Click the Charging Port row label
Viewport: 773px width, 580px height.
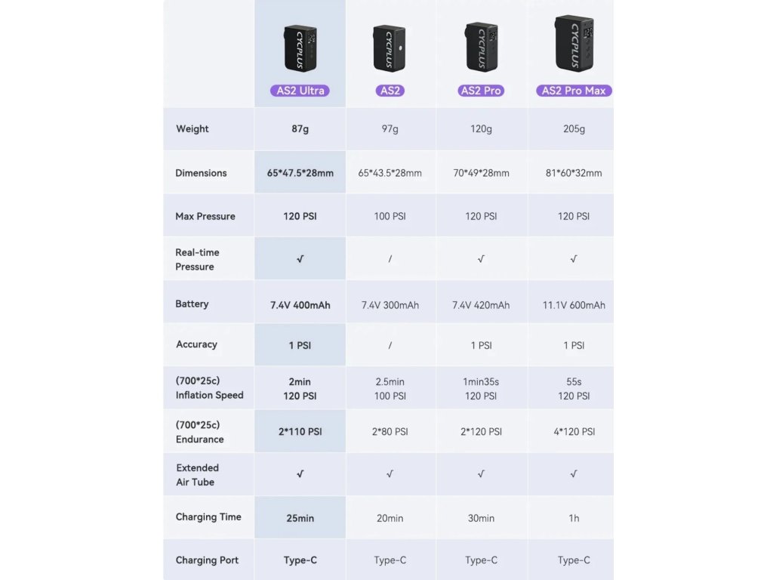point(207,560)
